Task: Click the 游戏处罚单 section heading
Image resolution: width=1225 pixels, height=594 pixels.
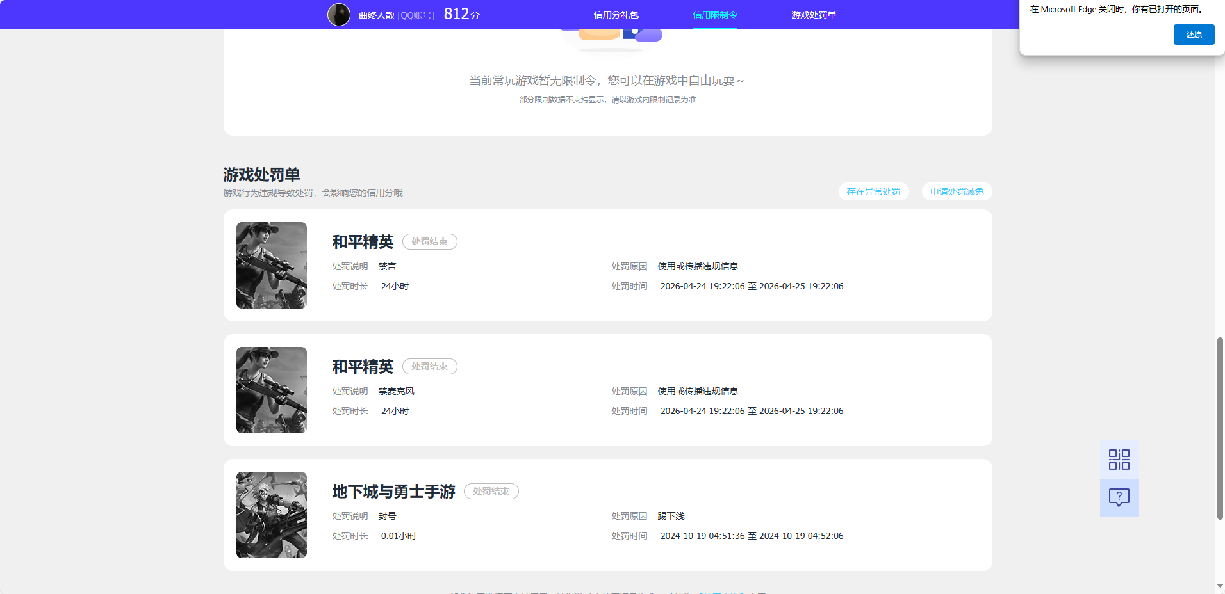Action: point(261,175)
